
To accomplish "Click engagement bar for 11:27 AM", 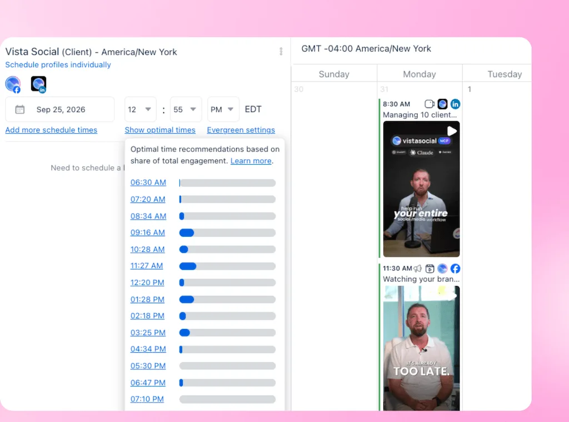I will (227, 266).
